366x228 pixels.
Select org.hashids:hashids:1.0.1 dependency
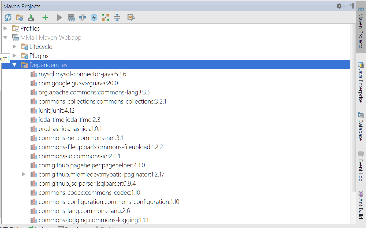coord(70,129)
